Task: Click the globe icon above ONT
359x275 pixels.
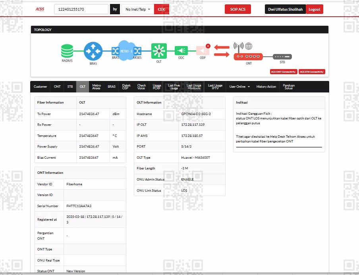Action: click(249, 46)
